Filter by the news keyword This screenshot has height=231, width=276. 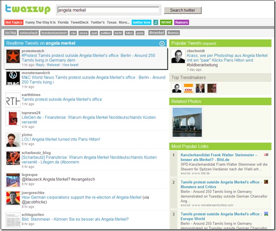tap(83, 33)
